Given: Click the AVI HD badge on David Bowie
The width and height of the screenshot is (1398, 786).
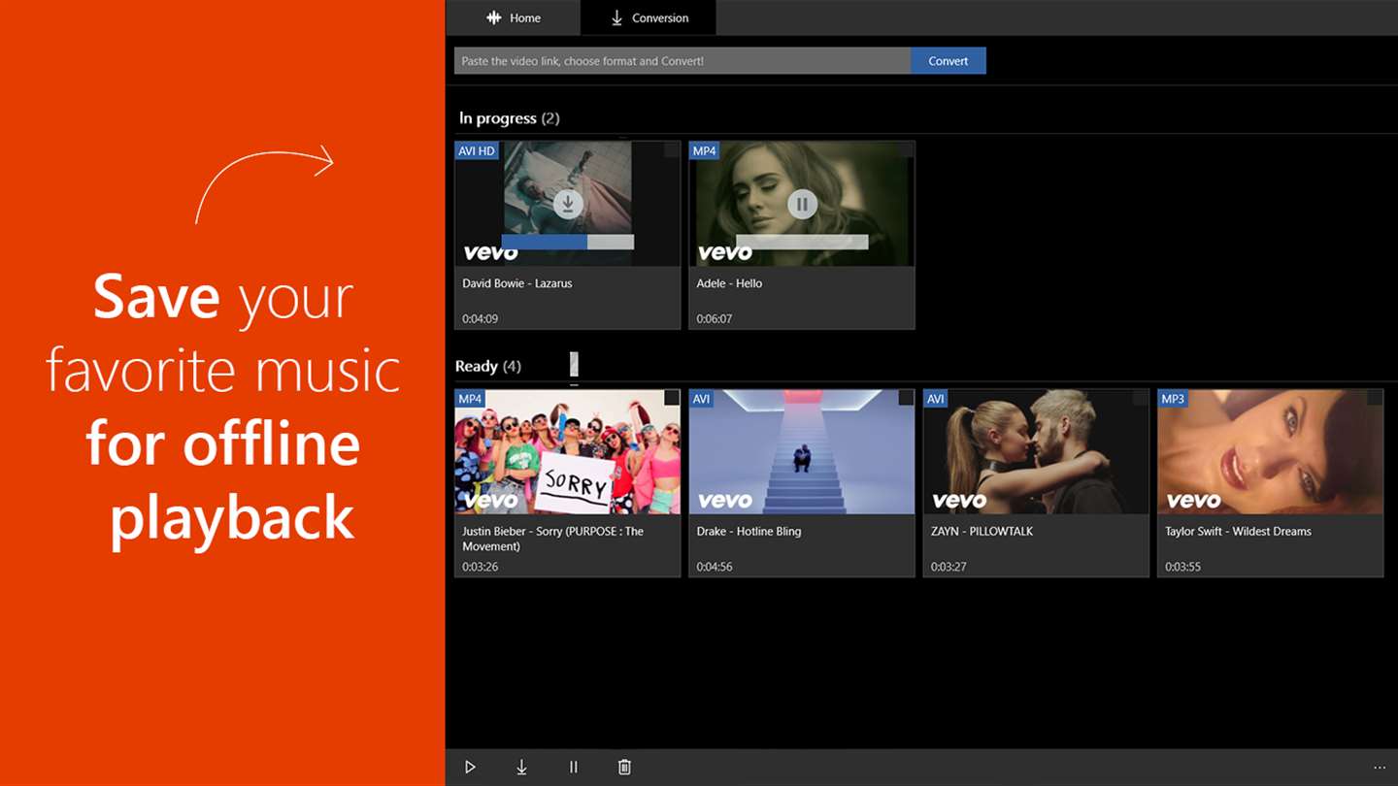Looking at the screenshot, I should point(478,150).
